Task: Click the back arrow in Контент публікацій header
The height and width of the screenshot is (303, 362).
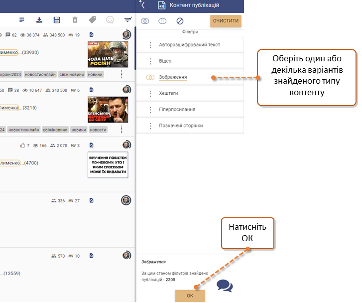Action: 143,5
